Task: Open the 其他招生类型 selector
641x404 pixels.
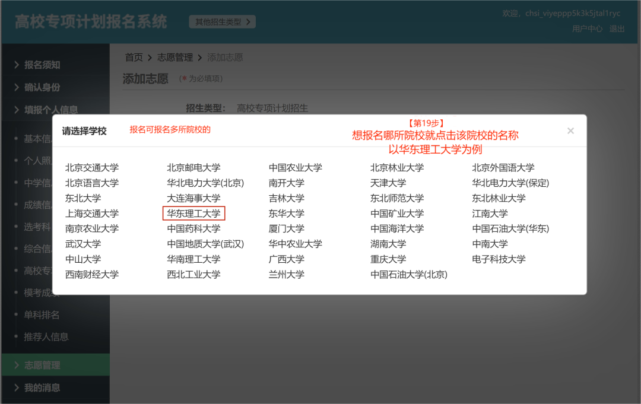Action: coord(221,21)
